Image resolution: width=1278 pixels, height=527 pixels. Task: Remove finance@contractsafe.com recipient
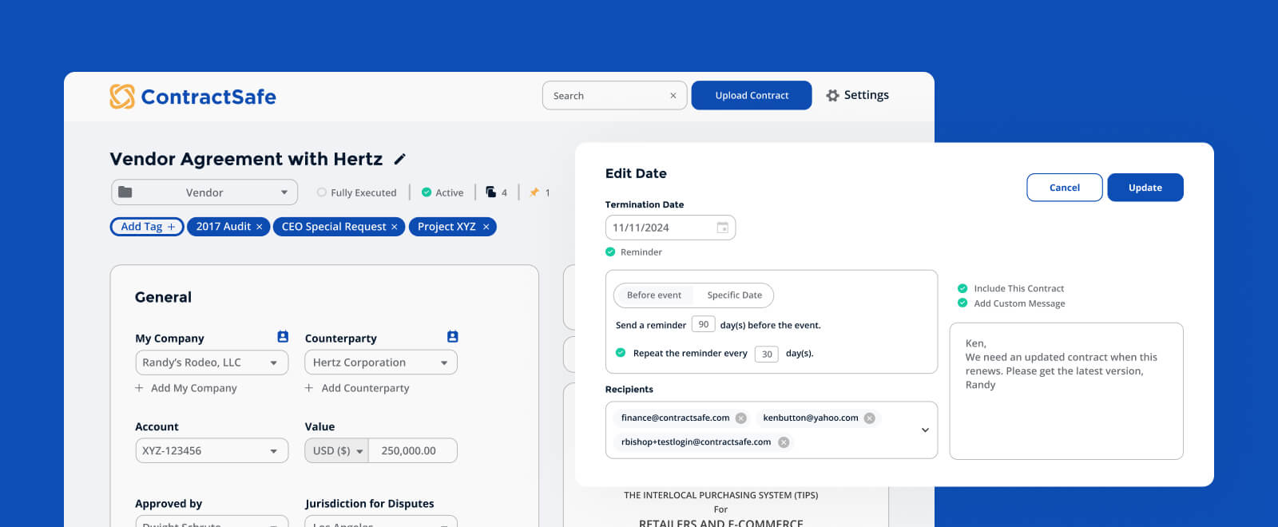pyautogui.click(x=741, y=418)
